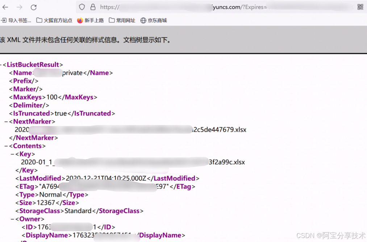This screenshot has height=242, width=367.
Task: Collapse the NextMarker node
Action: pyautogui.click(x=6, y=122)
